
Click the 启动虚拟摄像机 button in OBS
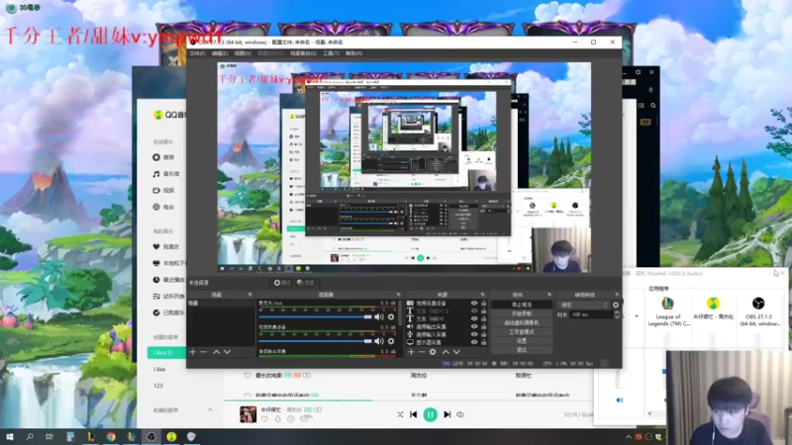[x=522, y=323]
